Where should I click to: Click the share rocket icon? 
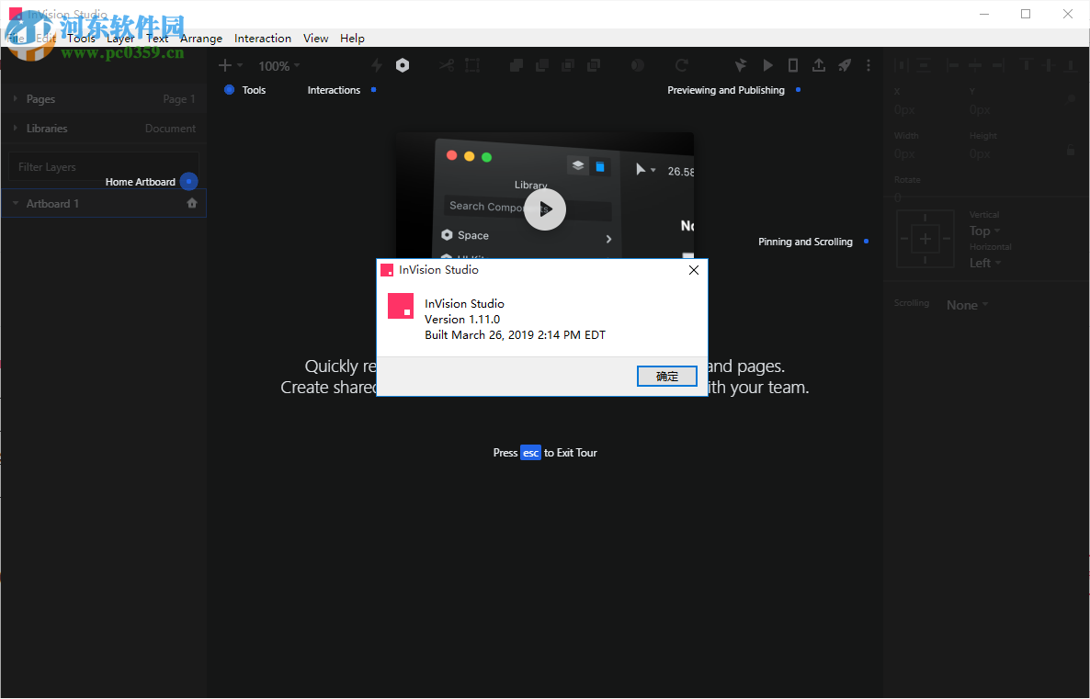click(845, 65)
